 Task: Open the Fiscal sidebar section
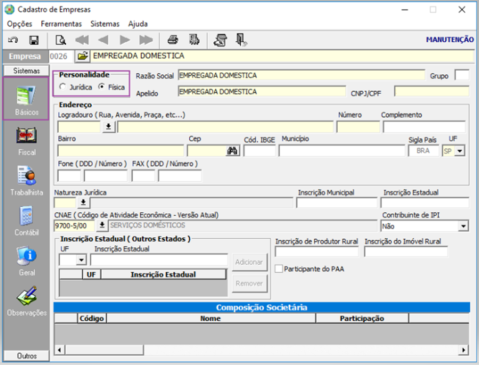(x=27, y=141)
